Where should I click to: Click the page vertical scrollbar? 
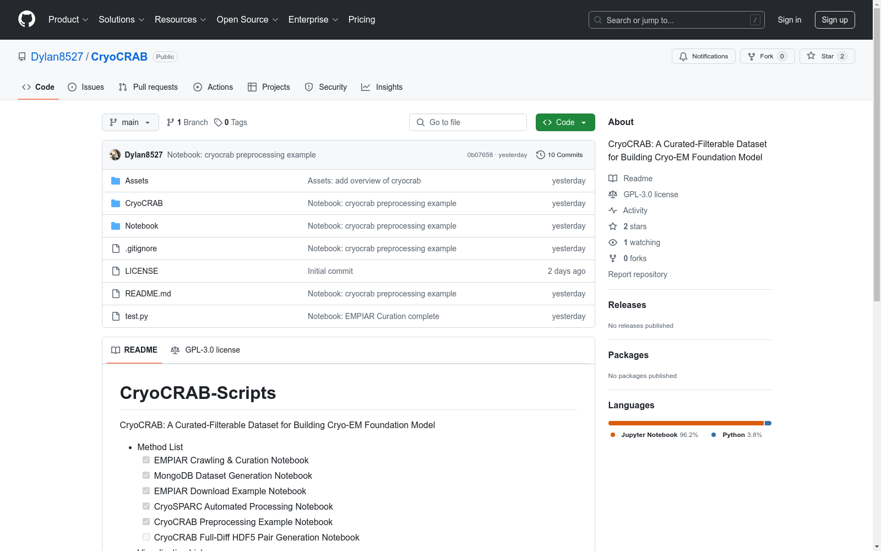point(877,154)
